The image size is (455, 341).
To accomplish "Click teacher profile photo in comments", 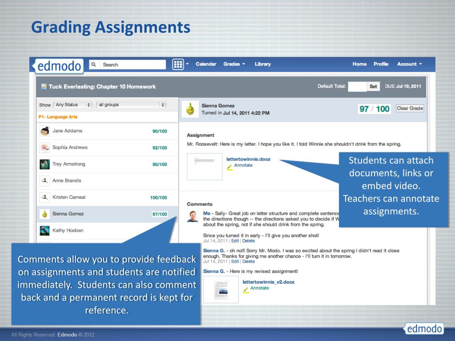I will (192, 217).
